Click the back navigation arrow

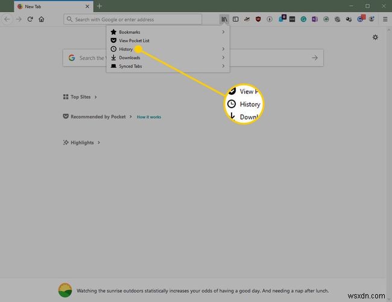click(x=7, y=19)
